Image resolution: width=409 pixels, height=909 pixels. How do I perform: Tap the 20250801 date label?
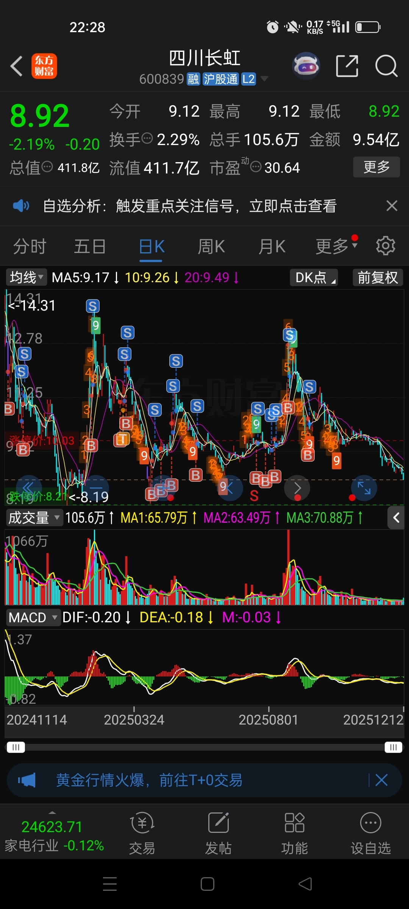point(269,720)
